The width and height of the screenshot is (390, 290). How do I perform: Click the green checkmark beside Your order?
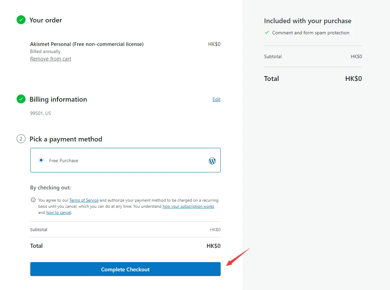point(21,20)
